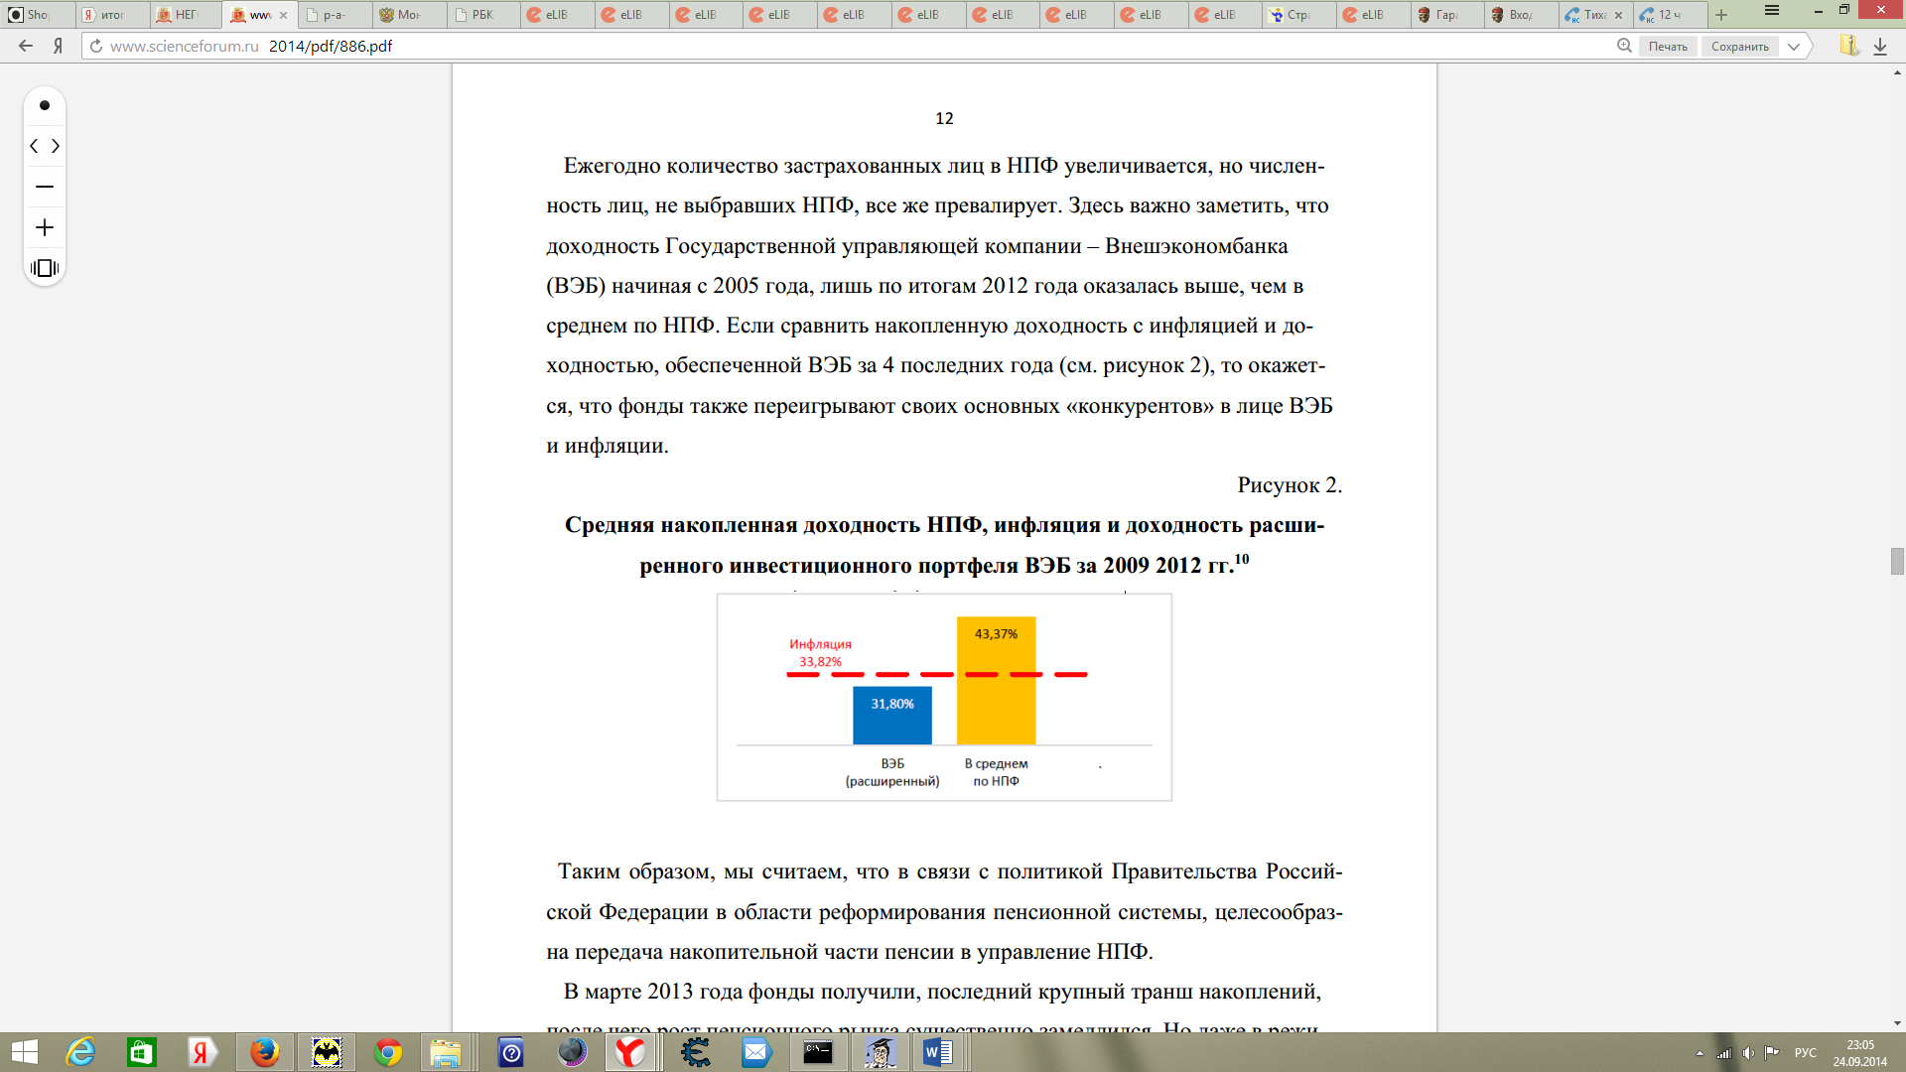The width and height of the screenshot is (1906, 1072).
Task: Launch Google Chrome from taskbar
Action: point(388,1052)
